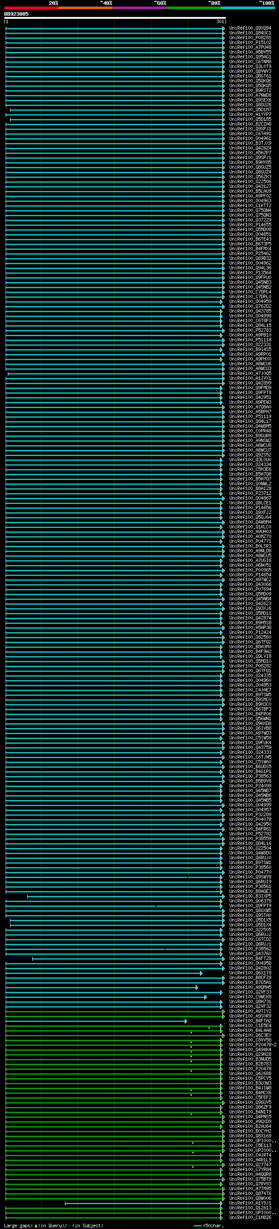Open hit UniRef100_Q9XQ94
The width and height of the screenshot is (279, 1229).
250,28
